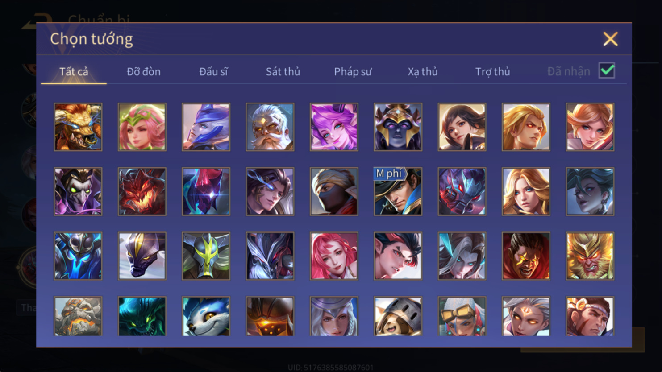
Task: Open the Sát thủ tab
Action: pyautogui.click(x=283, y=71)
